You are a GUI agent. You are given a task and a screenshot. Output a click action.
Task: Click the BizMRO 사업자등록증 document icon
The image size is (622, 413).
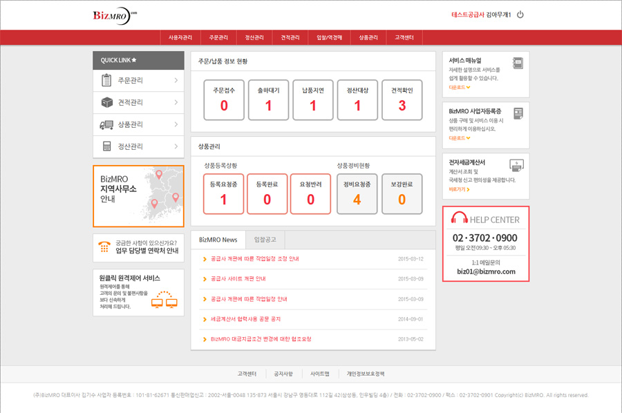pyautogui.click(x=518, y=114)
